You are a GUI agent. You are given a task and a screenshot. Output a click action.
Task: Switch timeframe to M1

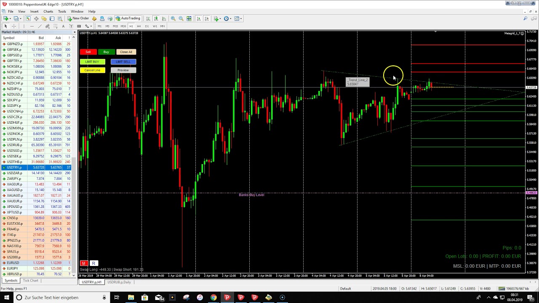click(99, 26)
